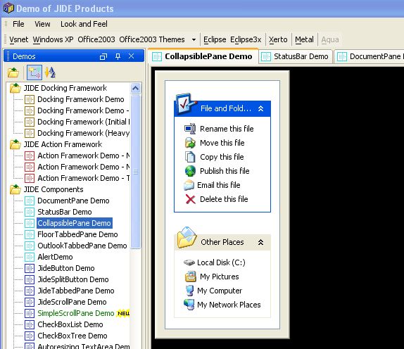Select CheckBoxTree Demo in the tree
The width and height of the screenshot is (404, 349).
pos(72,336)
